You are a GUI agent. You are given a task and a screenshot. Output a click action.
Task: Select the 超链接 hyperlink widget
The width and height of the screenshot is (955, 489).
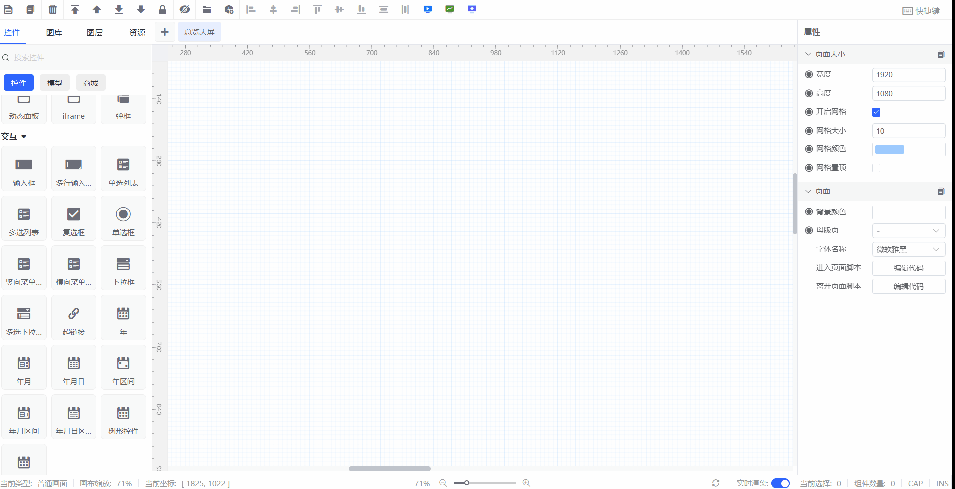click(x=74, y=318)
